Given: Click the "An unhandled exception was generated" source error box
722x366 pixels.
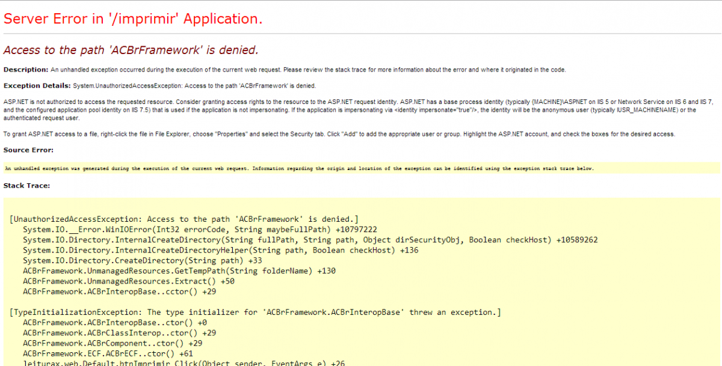Looking at the screenshot, I should coord(362,168).
